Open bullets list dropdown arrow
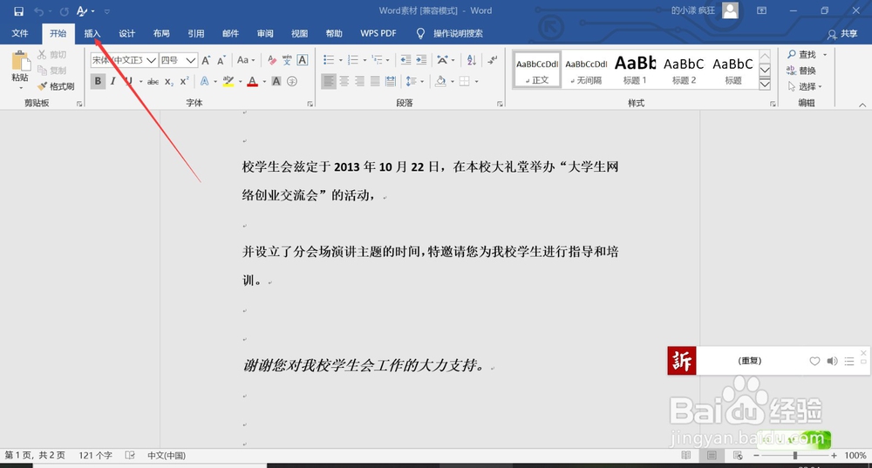This screenshot has width=872, height=468. click(340, 60)
